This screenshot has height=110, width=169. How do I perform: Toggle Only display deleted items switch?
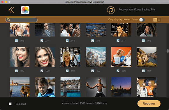coord(142,20)
